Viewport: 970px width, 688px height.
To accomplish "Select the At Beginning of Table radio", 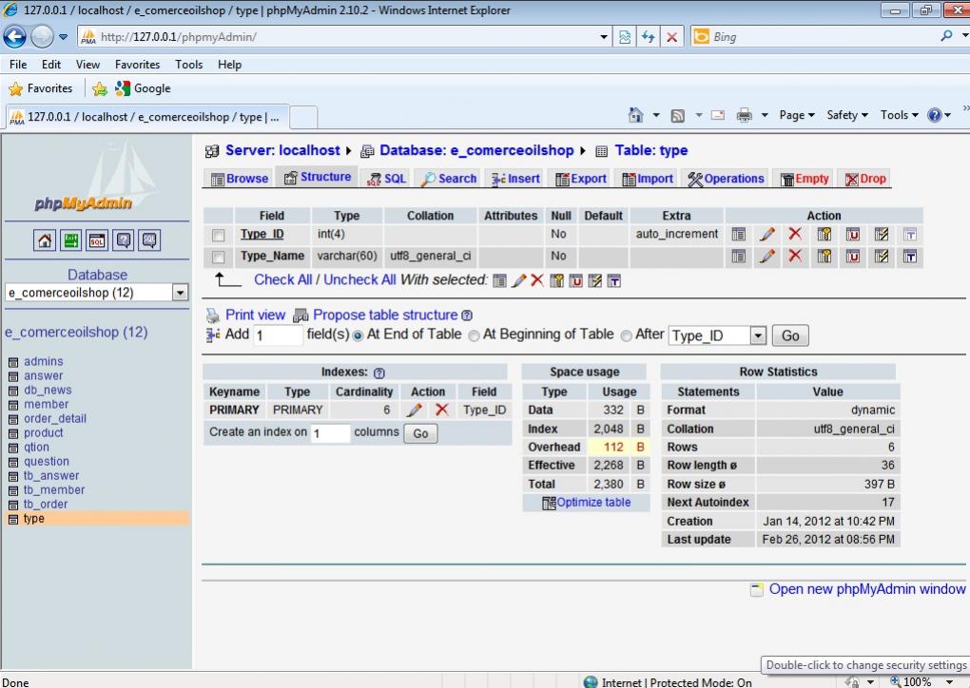I will pos(475,335).
